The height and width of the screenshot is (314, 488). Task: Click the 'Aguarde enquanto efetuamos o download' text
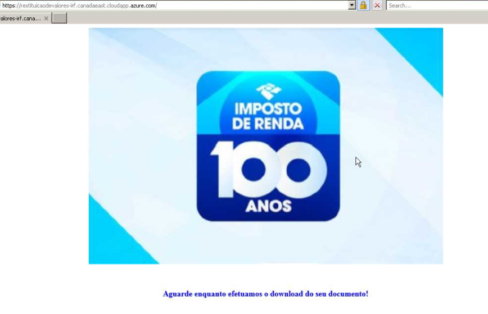265,294
